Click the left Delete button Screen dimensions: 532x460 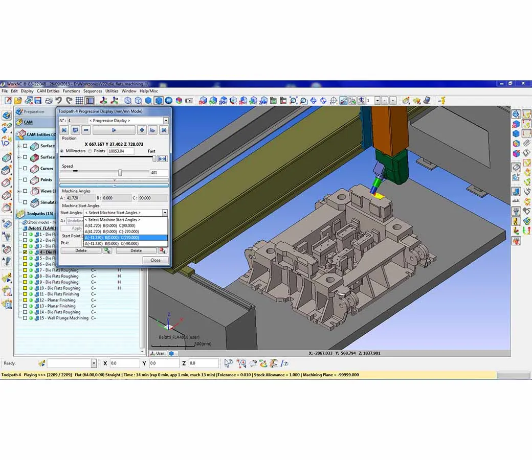click(81, 250)
